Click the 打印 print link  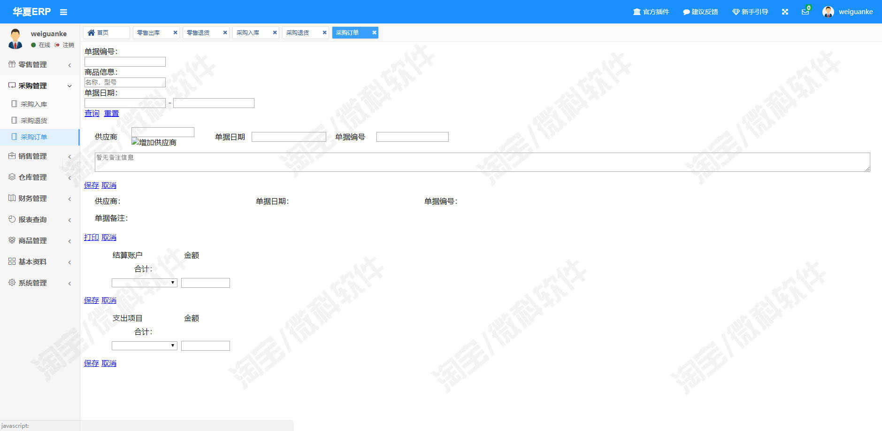click(x=92, y=237)
